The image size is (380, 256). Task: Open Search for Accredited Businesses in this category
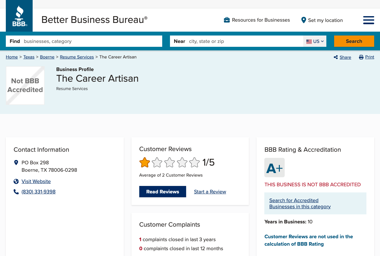pyautogui.click(x=300, y=203)
